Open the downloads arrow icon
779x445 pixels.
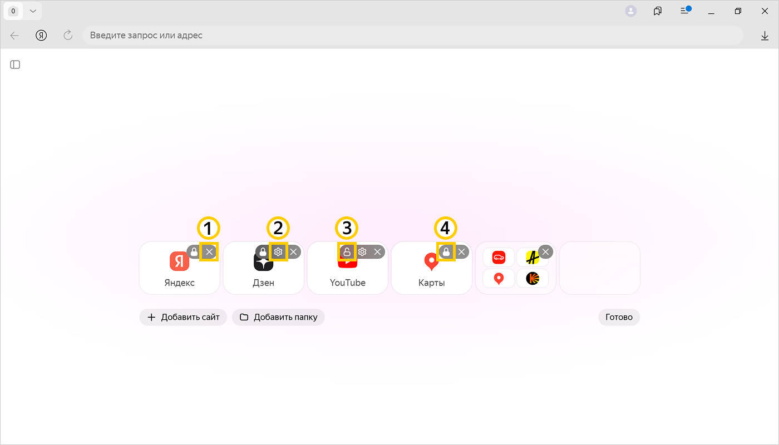(765, 36)
